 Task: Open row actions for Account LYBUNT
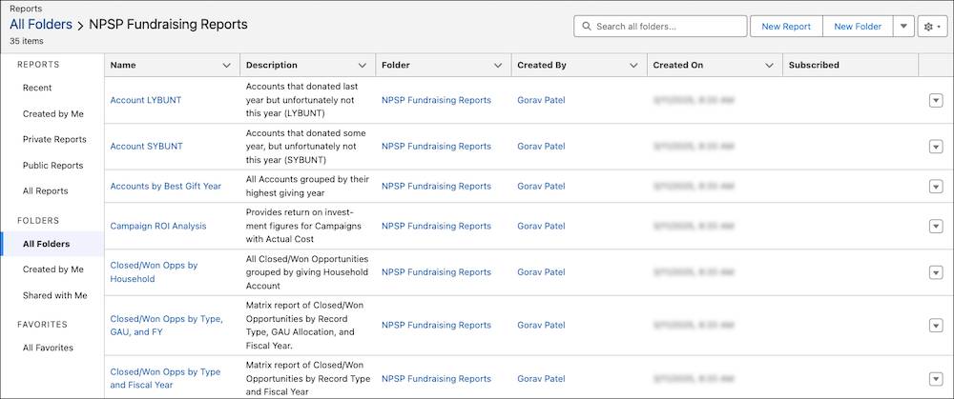click(x=936, y=101)
